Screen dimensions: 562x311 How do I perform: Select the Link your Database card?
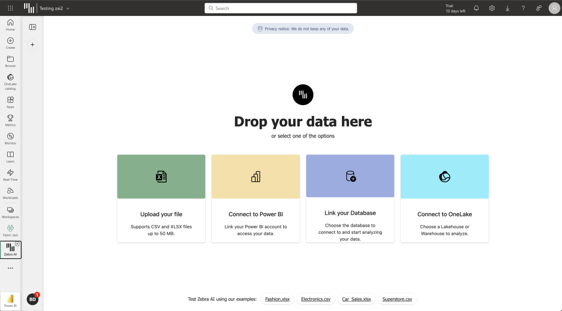pyautogui.click(x=350, y=198)
